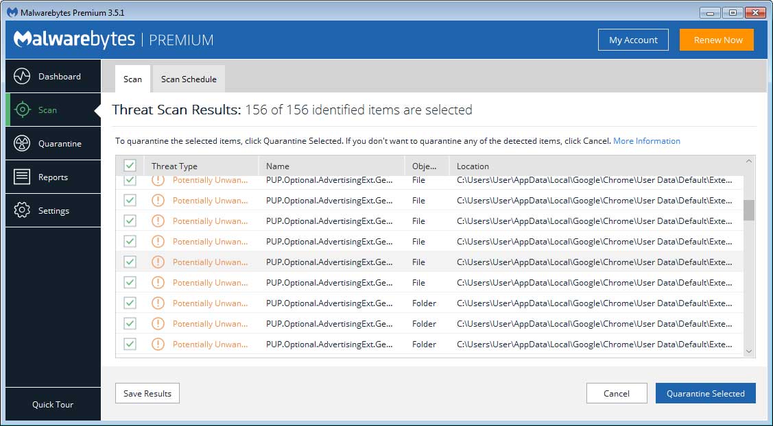The height and width of the screenshot is (426, 773).
Task: Open the Quarantine section
Action: [53, 143]
